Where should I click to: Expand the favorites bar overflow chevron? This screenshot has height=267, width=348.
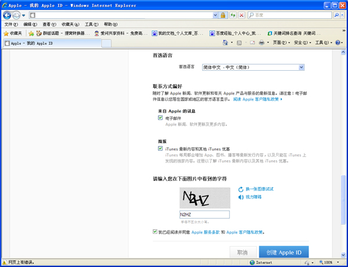click(344, 31)
